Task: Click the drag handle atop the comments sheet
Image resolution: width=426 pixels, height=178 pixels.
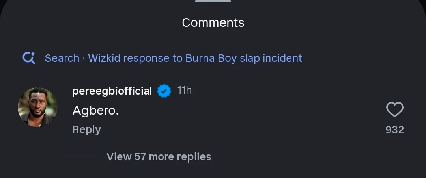Action: click(213, 1)
